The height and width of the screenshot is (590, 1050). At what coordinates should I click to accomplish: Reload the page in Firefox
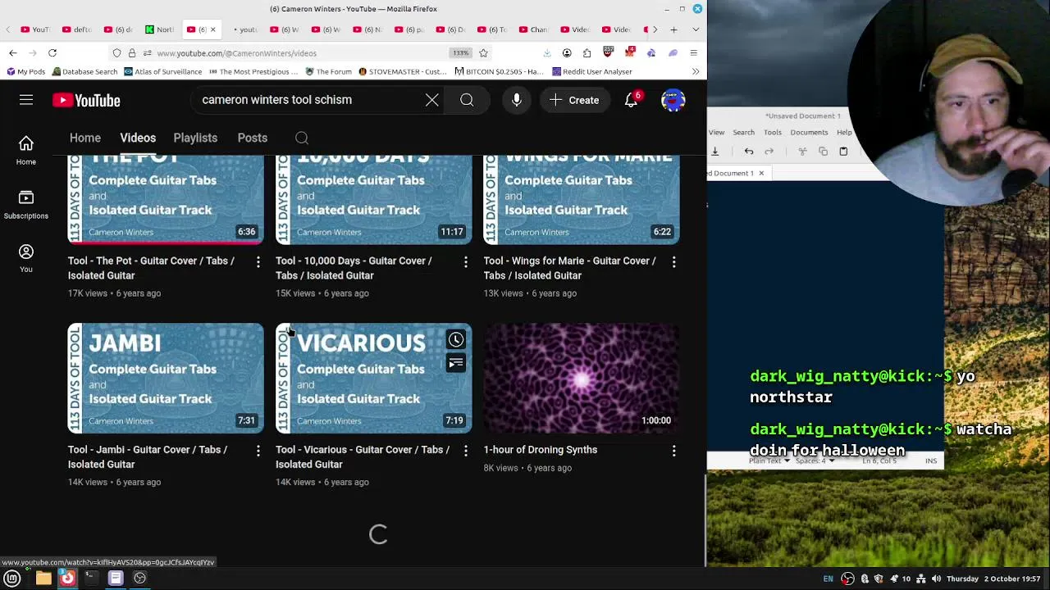coord(52,52)
